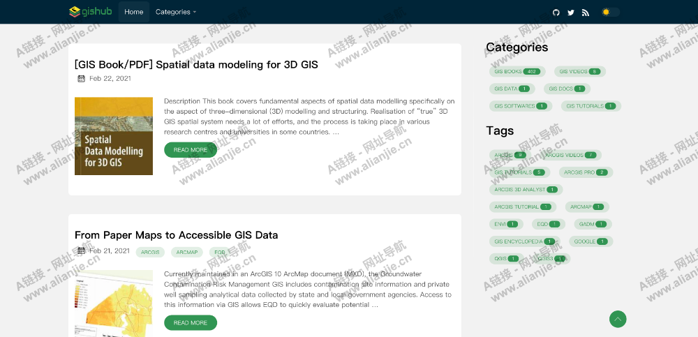
Task: Select the GADM tag
Action: coord(593,225)
